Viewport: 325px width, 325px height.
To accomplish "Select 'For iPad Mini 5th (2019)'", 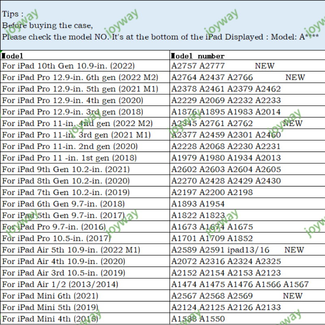I will click(x=85, y=308).
